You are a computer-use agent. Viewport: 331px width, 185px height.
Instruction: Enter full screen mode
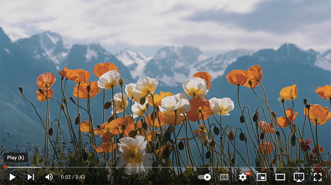(x=317, y=177)
